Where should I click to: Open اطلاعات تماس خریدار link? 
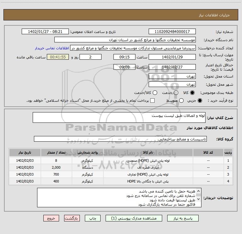(x=52, y=48)
